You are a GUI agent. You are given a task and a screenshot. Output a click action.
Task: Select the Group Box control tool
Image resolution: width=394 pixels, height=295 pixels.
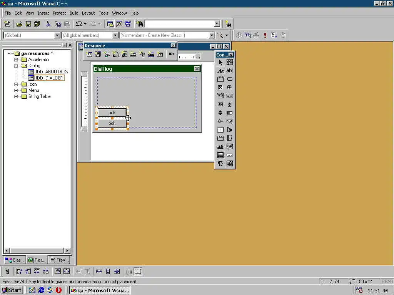coord(220,79)
